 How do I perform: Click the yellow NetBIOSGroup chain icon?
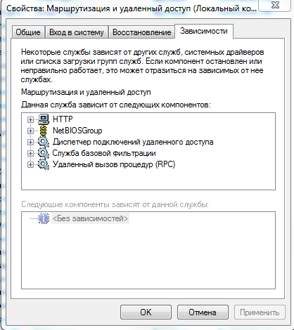(x=44, y=131)
